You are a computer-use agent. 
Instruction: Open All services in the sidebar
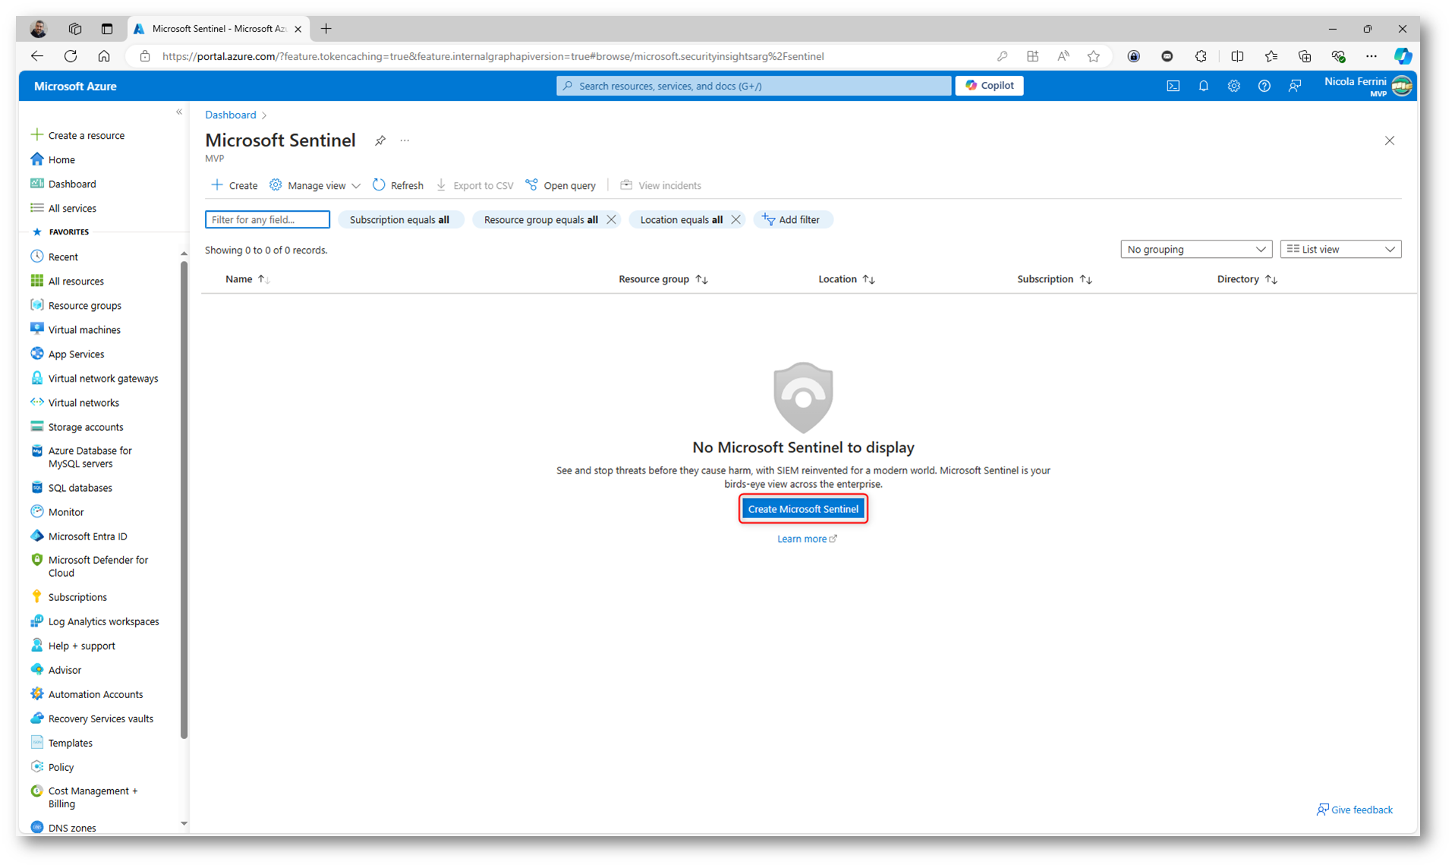click(x=63, y=208)
